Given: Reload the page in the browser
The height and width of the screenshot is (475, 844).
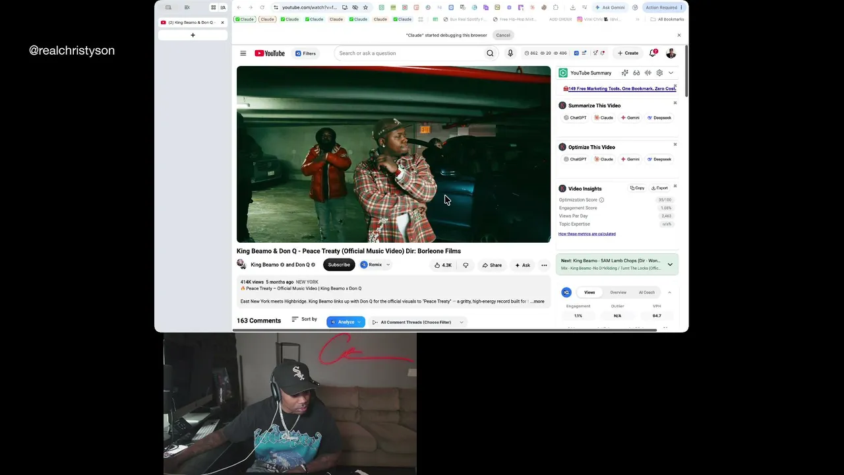Looking at the screenshot, I should [x=262, y=7].
